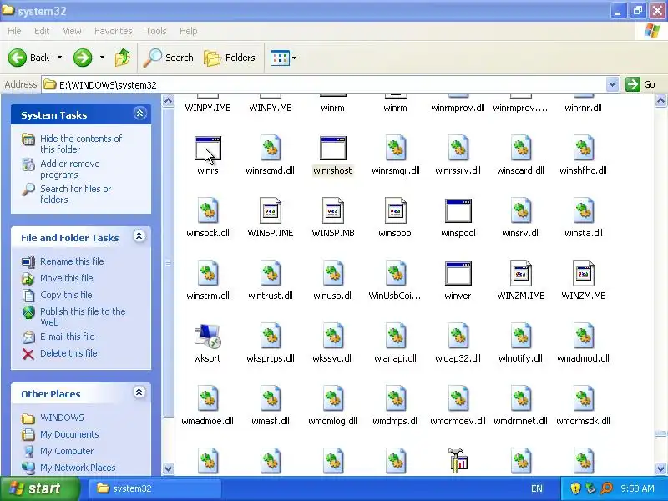Click Delete this file link
668x501 pixels.
(68, 352)
